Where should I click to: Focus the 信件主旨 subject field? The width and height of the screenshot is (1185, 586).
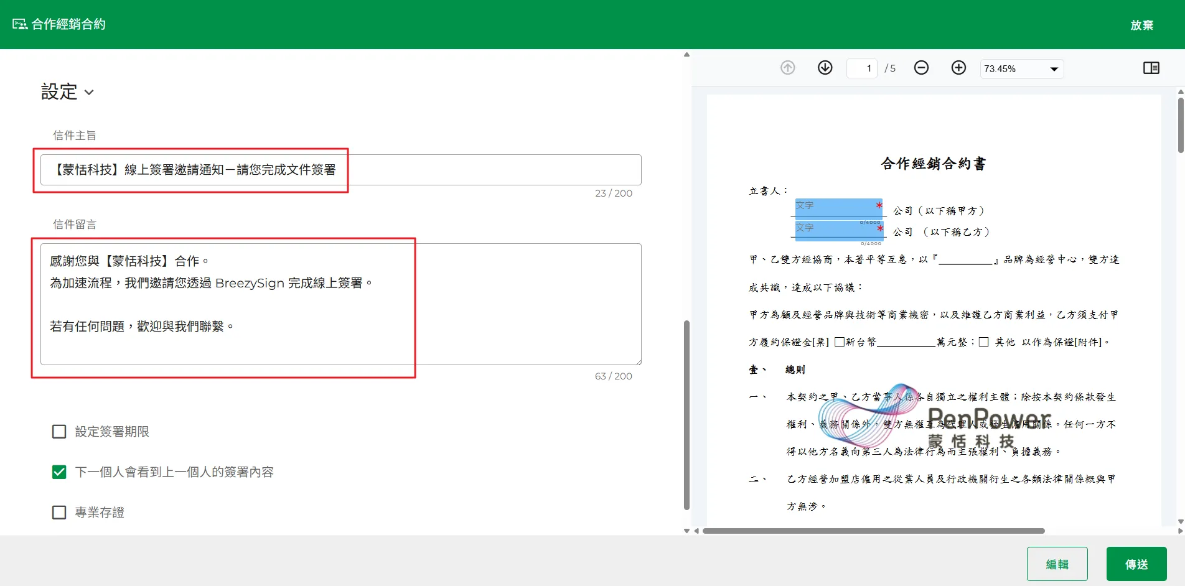[x=340, y=170]
